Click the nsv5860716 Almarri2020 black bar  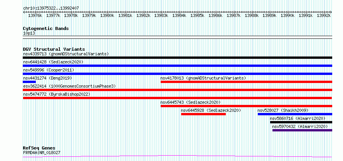(x=301, y=122)
